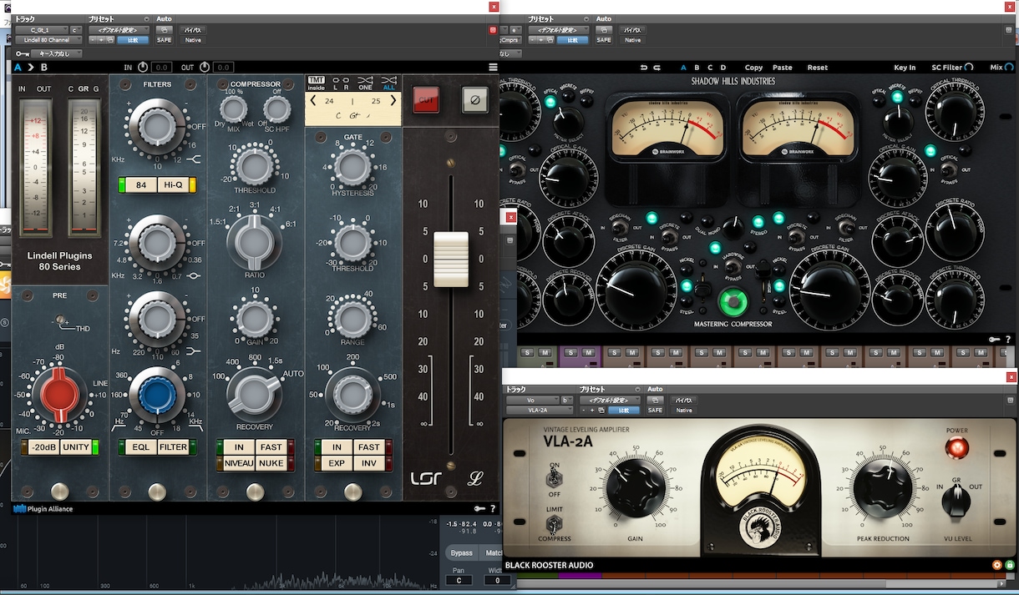Click the Reset button in Shadow Hills toolbar
The image size is (1019, 595).
818,68
